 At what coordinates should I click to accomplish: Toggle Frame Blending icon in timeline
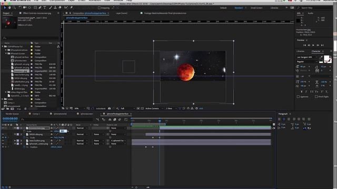click(x=115, y=119)
